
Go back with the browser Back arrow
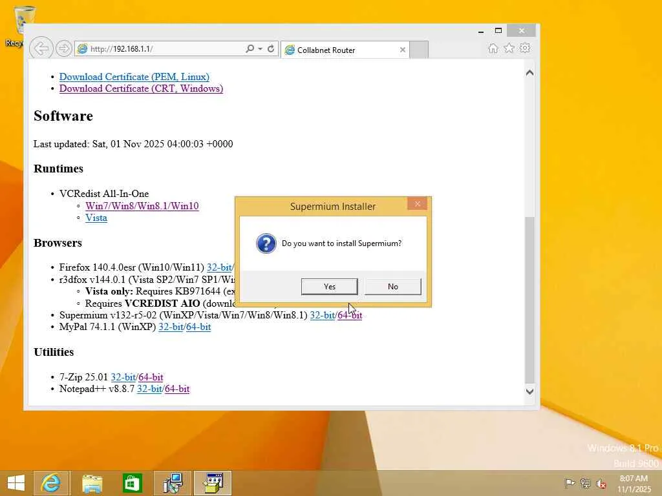click(x=41, y=48)
